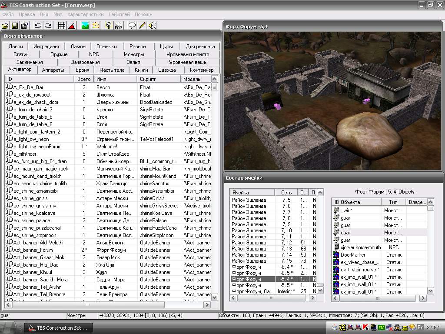Viewport: 445px width, 334px height.
Task: Click the Redo arrow in the toolbar
Action: (x=48, y=26)
